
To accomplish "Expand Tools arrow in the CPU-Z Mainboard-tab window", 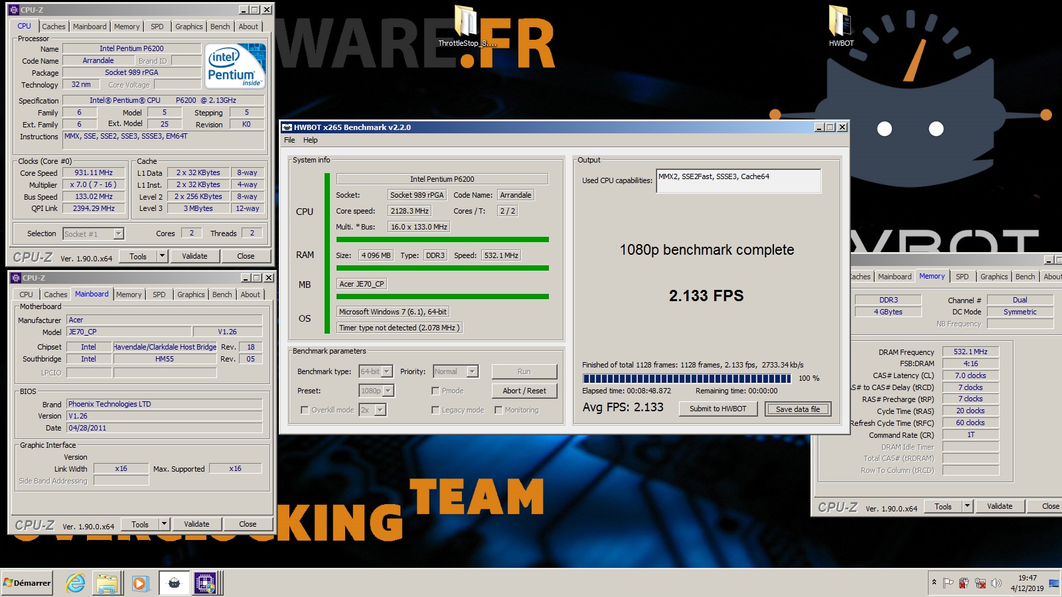I will click(164, 524).
